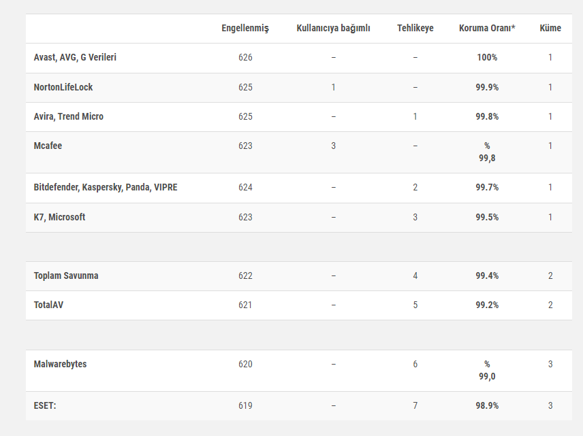Click the NortonLifeLock row label
This screenshot has width=583, height=436.
[x=63, y=87]
